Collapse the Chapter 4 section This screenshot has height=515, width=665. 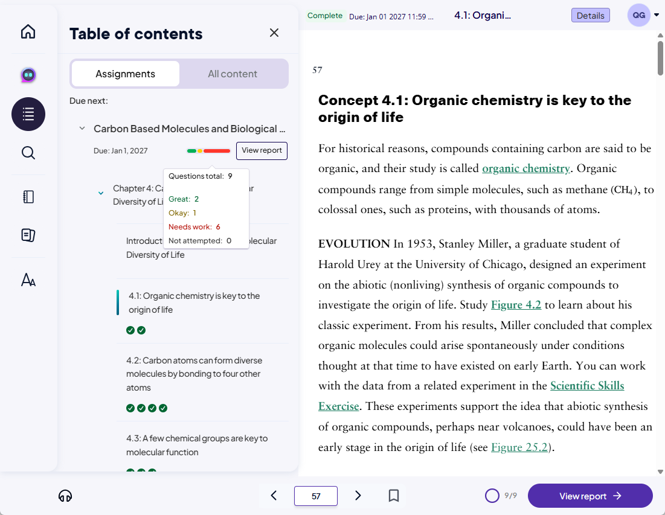(101, 193)
